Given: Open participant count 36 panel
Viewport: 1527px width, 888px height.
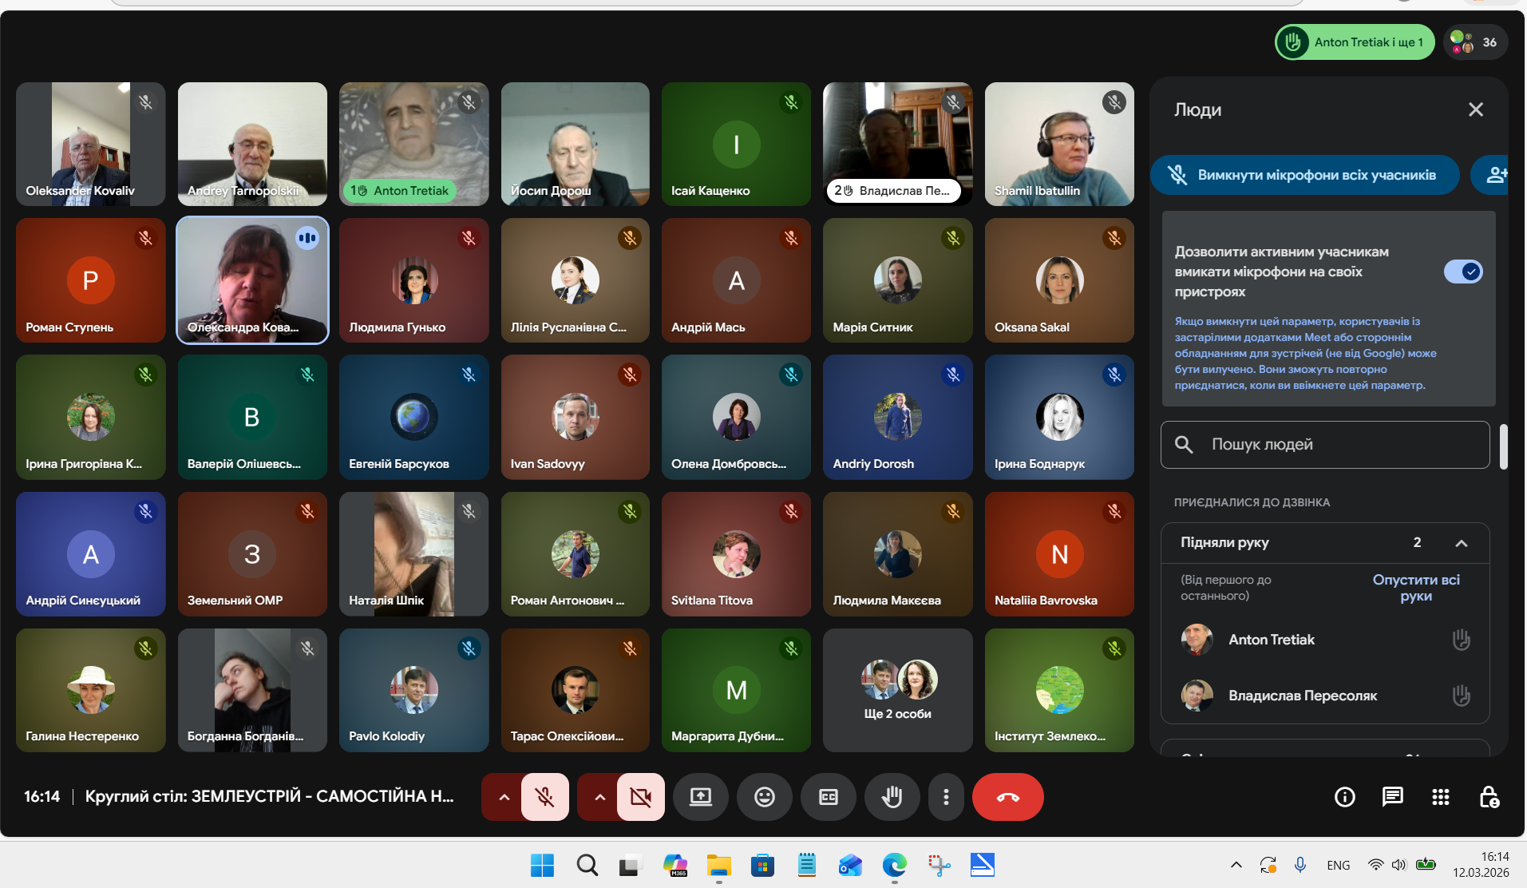Looking at the screenshot, I should pyautogui.click(x=1475, y=42).
